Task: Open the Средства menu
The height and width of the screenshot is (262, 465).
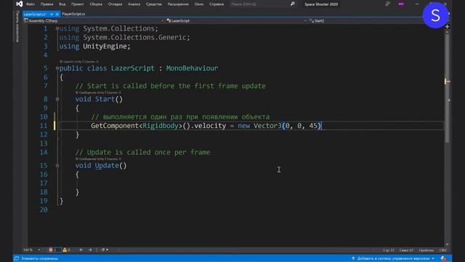Action: point(154,4)
